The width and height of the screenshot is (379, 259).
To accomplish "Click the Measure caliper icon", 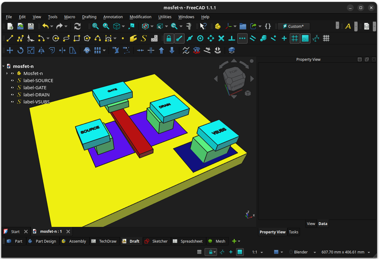I will pos(189,26).
